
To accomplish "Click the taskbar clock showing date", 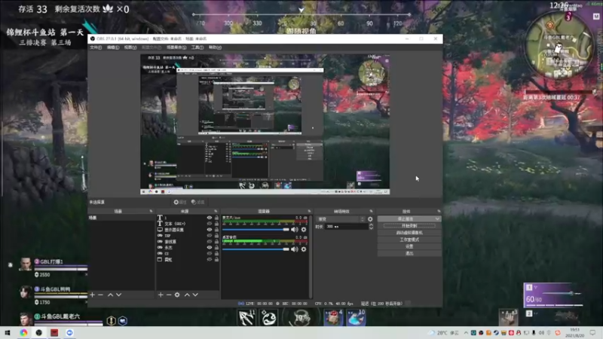I will 575,332.
